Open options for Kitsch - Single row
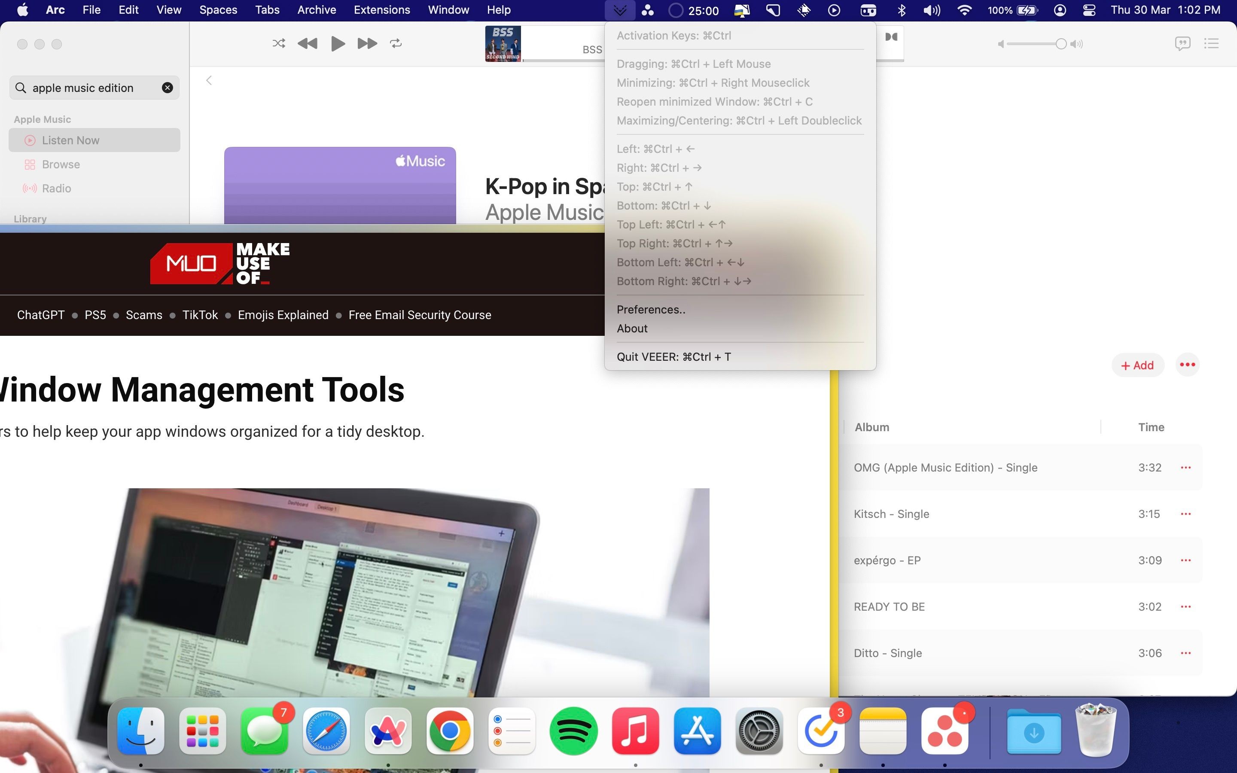This screenshot has width=1237, height=773. 1185,514
